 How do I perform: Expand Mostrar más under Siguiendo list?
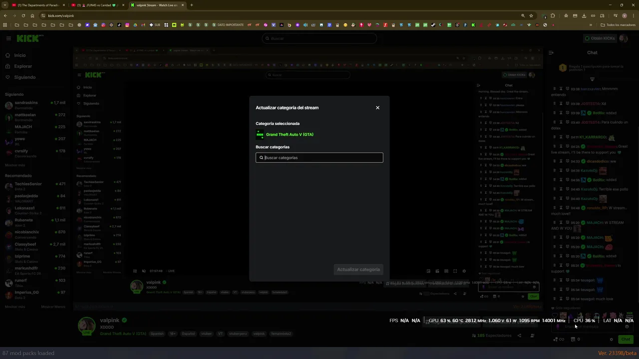tap(15, 165)
